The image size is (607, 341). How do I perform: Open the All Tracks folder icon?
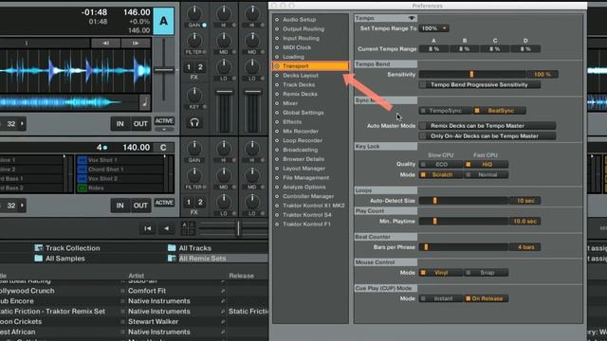[172, 248]
